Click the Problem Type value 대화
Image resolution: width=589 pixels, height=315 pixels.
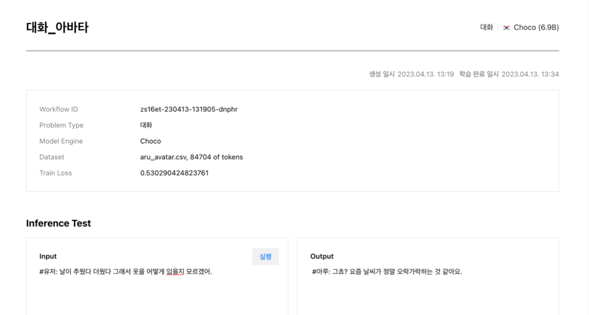coord(146,125)
